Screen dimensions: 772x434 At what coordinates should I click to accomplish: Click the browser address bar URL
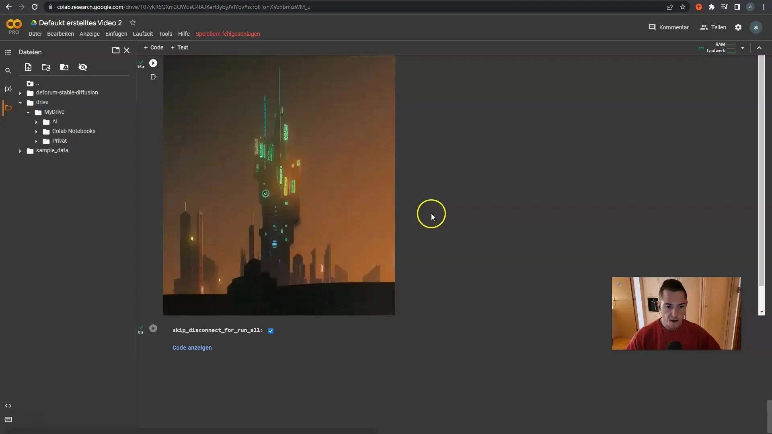pyautogui.click(x=183, y=7)
